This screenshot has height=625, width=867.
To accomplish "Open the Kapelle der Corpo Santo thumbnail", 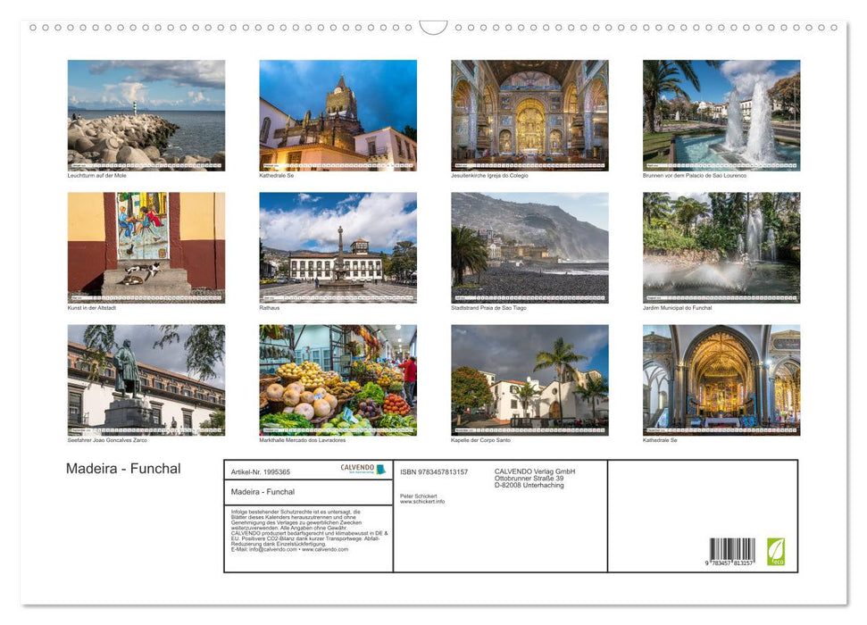I will (529, 379).
